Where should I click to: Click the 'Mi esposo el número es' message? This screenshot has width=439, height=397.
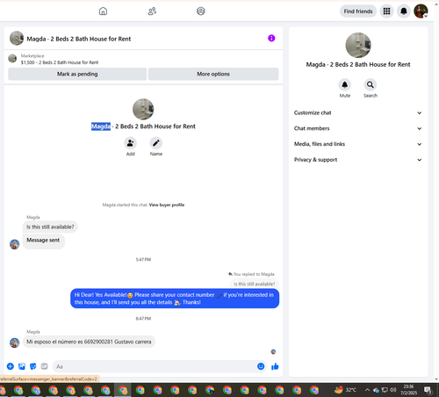(x=89, y=342)
